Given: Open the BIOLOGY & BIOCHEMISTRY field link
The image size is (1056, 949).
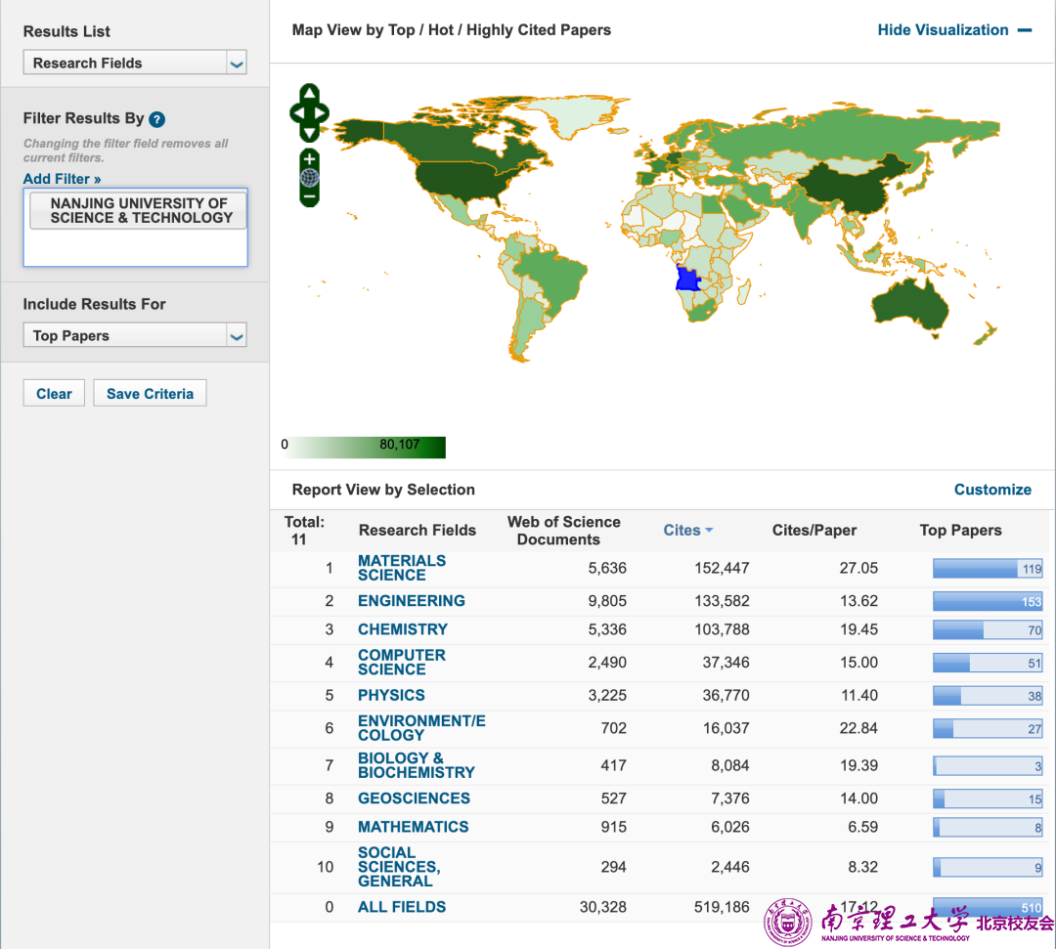Looking at the screenshot, I should [417, 765].
